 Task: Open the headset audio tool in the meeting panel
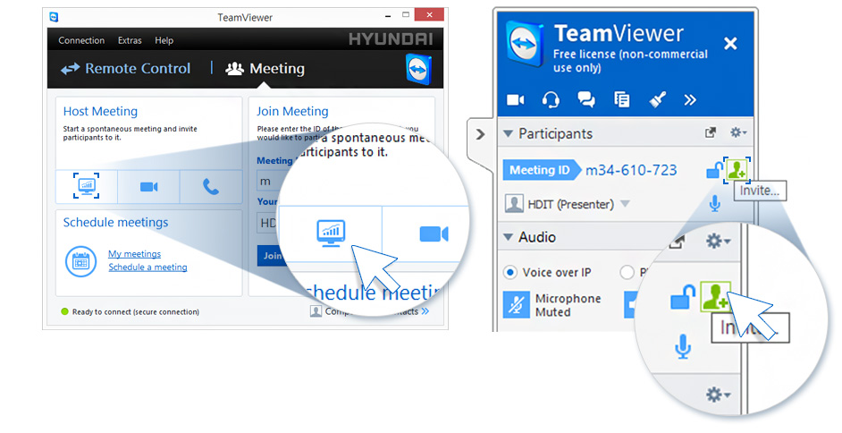[x=551, y=100]
